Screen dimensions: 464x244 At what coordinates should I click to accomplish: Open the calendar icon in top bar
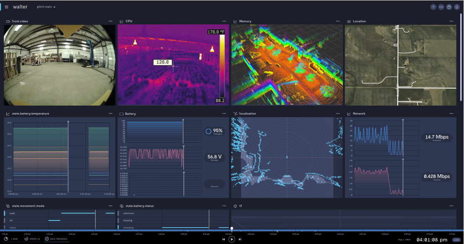click(449, 7)
